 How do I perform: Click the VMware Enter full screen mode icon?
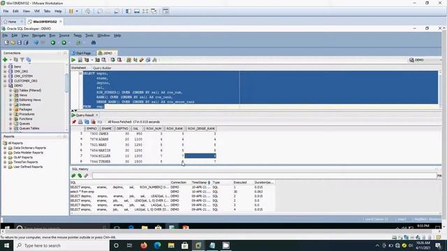(145, 11)
